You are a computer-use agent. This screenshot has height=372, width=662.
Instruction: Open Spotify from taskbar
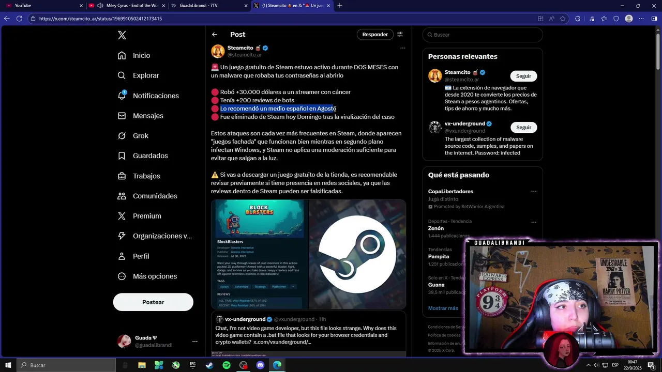[x=227, y=365]
